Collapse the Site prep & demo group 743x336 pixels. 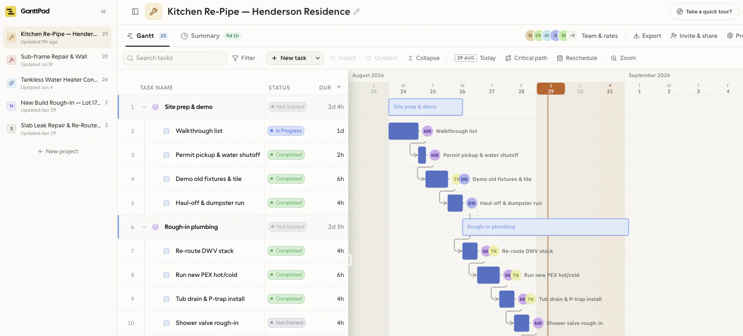coord(144,107)
